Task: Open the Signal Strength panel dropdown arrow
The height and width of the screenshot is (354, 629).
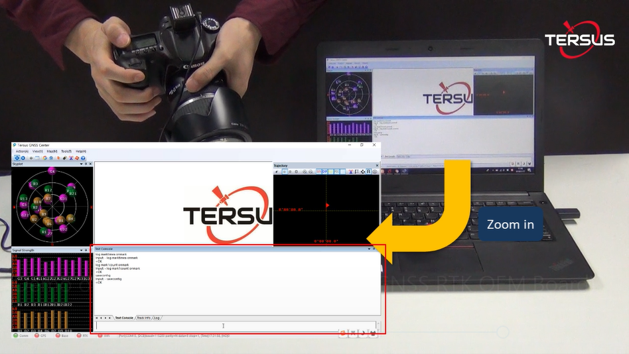Action: (x=82, y=250)
